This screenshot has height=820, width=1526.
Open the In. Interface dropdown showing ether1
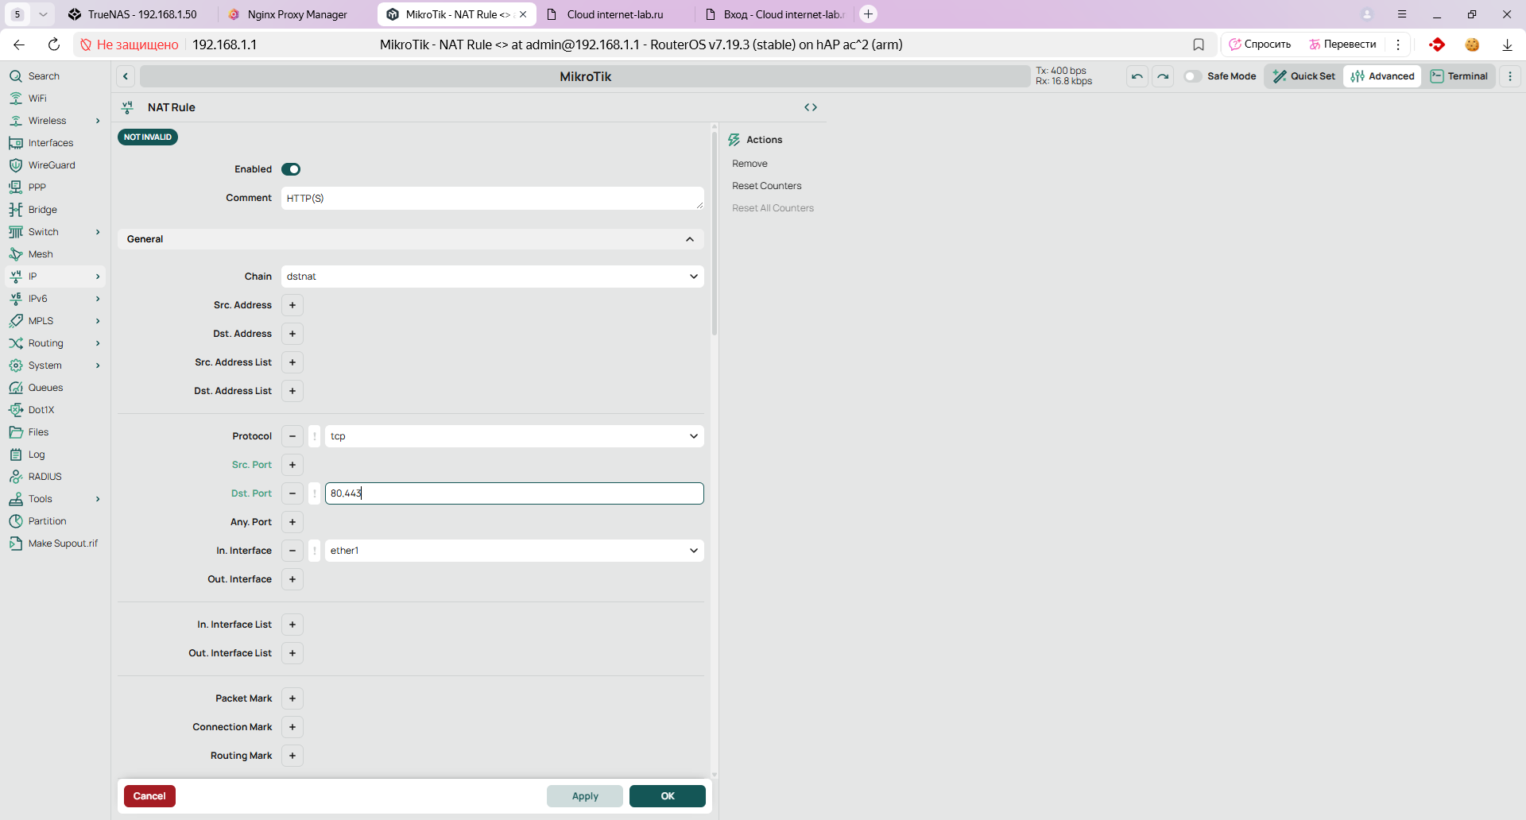[x=513, y=551]
